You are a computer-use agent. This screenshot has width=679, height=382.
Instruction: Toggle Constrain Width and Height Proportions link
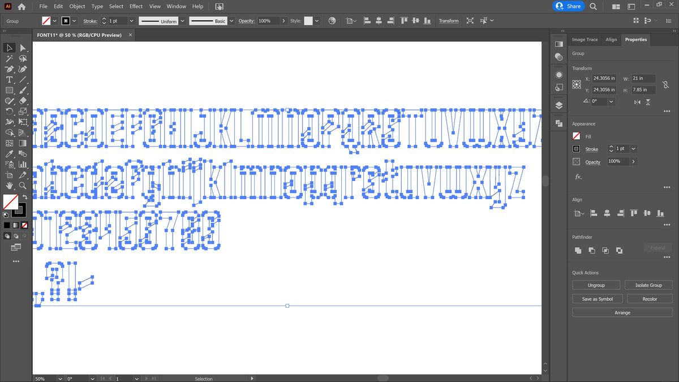[666, 84]
